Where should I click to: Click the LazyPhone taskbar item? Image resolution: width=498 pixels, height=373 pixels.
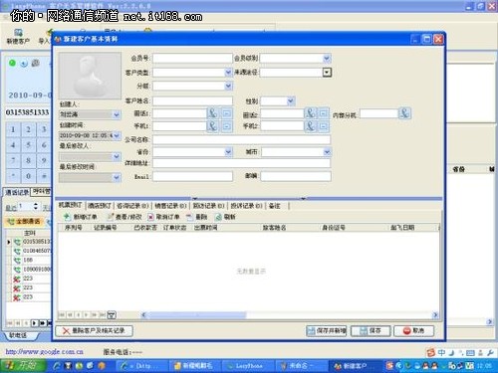tap(248, 366)
